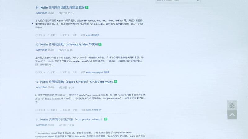Select 'kotlin' tag under article 14
This screenshot has width=248, height=139.
click(x=88, y=35)
